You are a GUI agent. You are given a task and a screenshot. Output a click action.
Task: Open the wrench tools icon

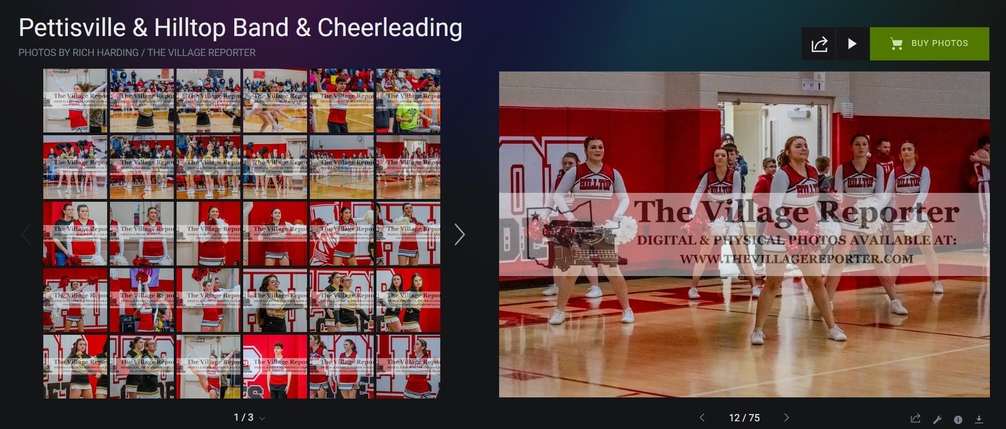coord(937,420)
